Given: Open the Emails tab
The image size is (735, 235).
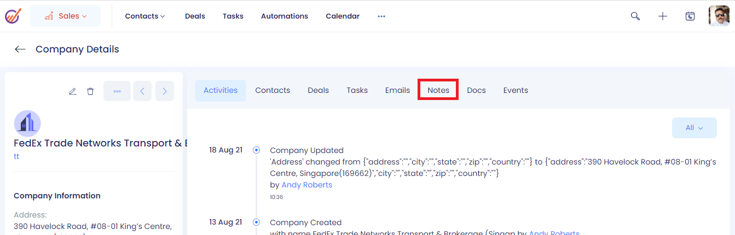Looking at the screenshot, I should coord(397,90).
